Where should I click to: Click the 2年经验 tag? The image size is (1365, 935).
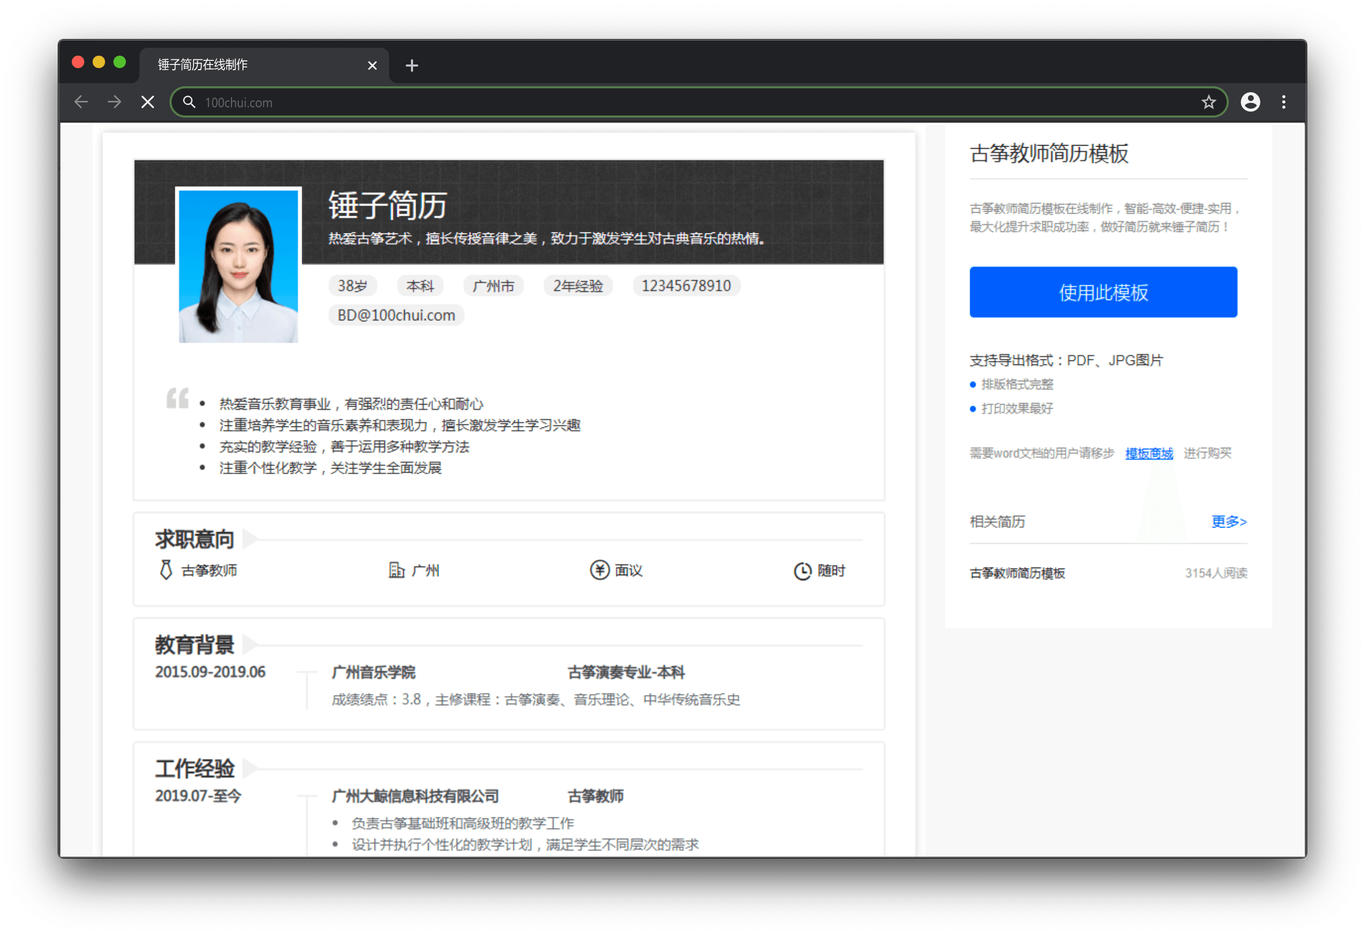578,285
